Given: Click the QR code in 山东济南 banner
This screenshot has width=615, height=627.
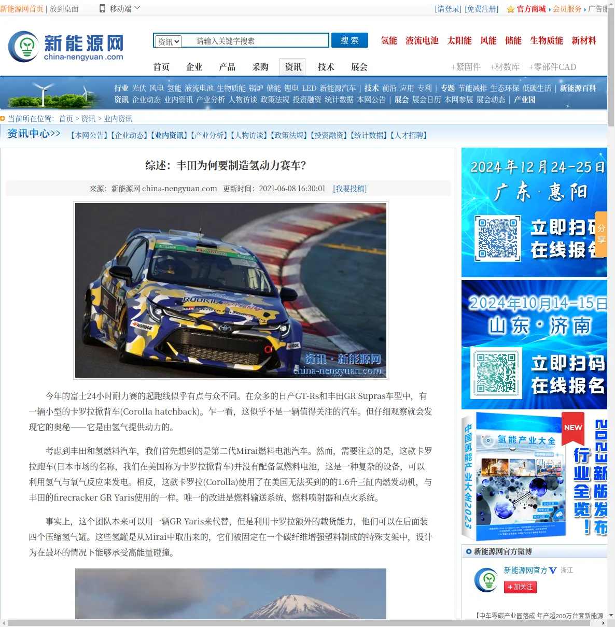Looking at the screenshot, I should (x=496, y=373).
